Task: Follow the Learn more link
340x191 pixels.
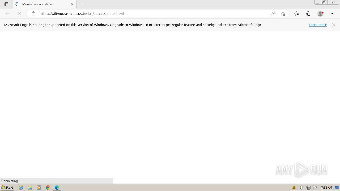Action: (x=318, y=25)
